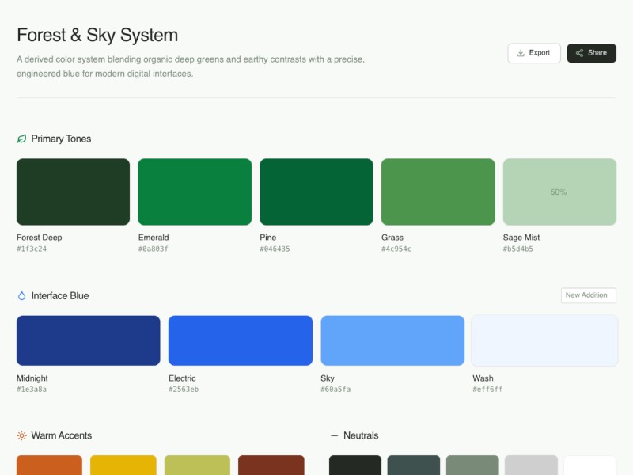This screenshot has width=633, height=475.
Task: Select the Pine color swatch
Action: (316, 191)
